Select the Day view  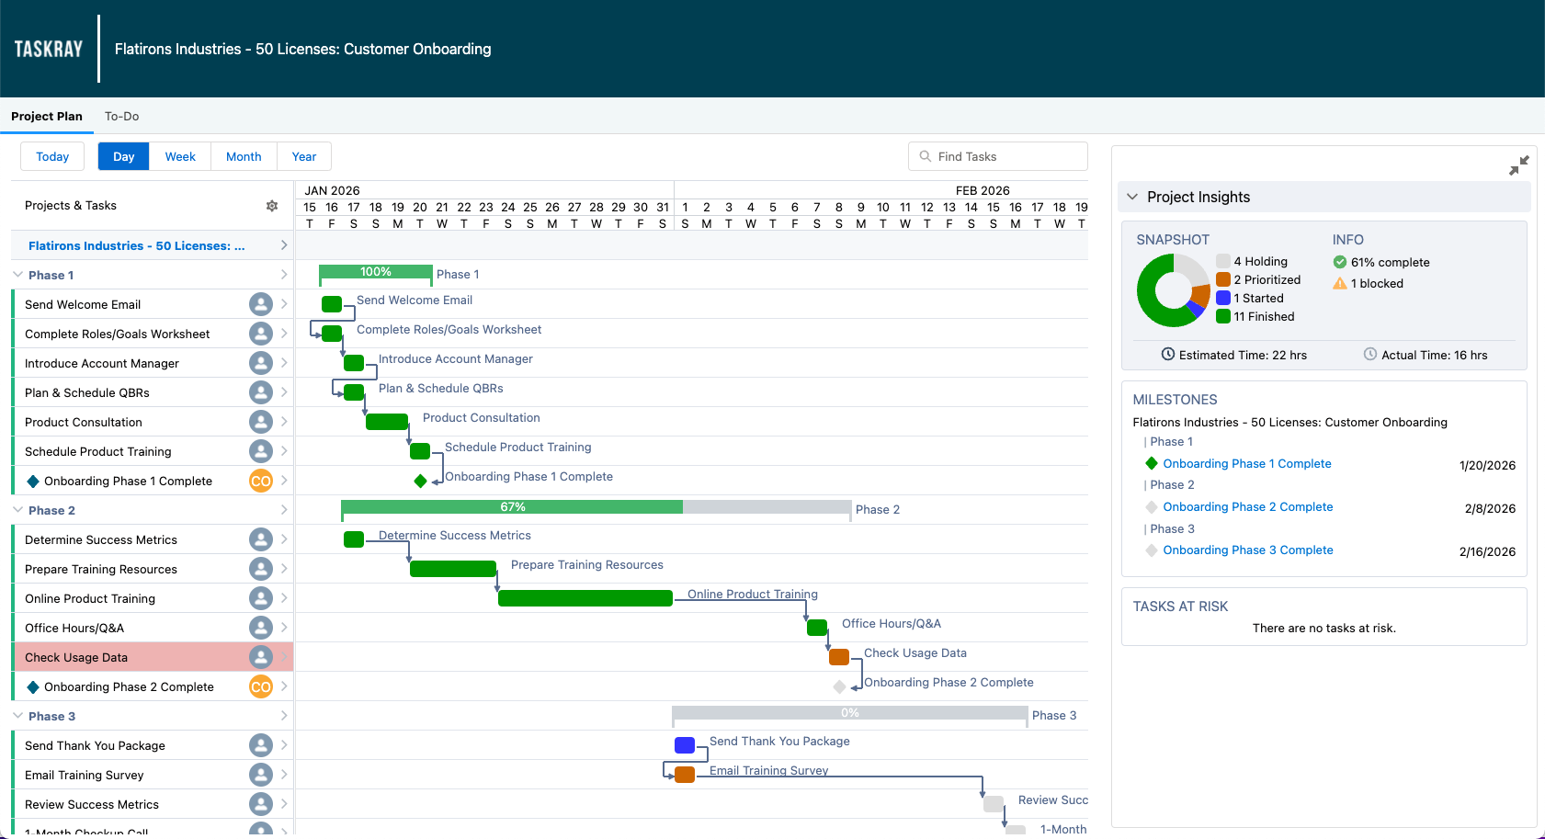tap(124, 156)
